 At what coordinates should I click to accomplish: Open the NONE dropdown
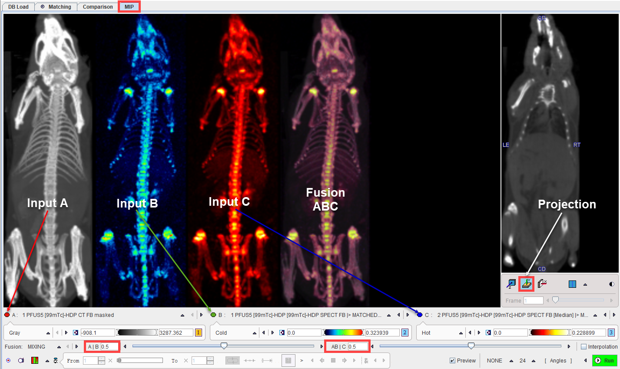511,361
